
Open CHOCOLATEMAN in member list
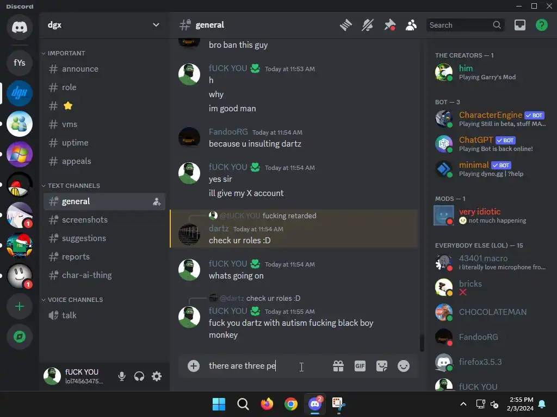click(492, 312)
